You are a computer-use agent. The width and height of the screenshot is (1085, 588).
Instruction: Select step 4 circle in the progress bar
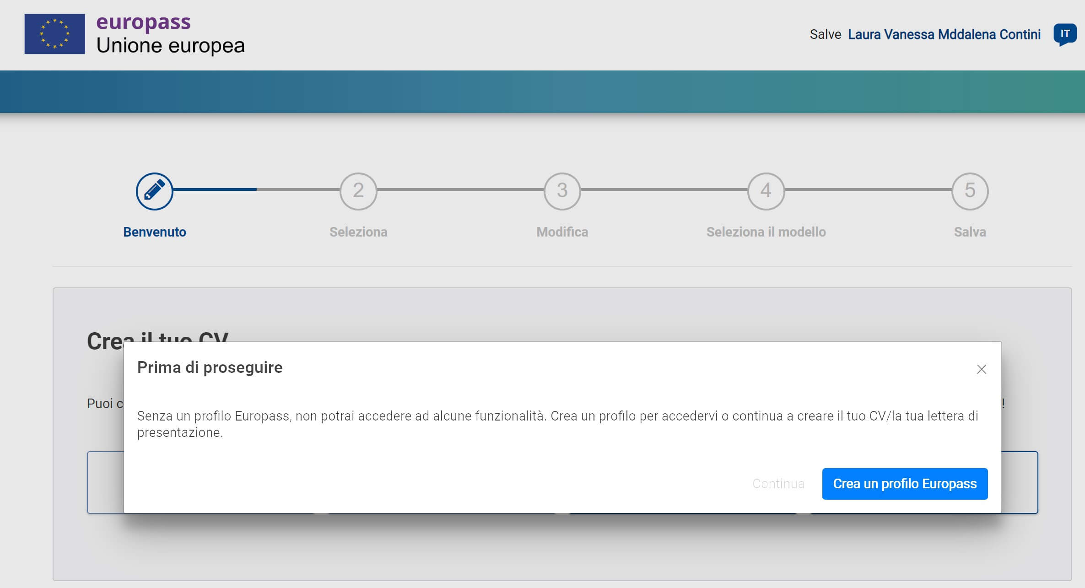766,191
